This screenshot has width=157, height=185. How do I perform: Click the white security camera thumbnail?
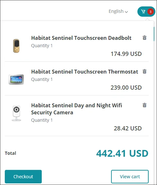pyautogui.click(x=16, y=113)
